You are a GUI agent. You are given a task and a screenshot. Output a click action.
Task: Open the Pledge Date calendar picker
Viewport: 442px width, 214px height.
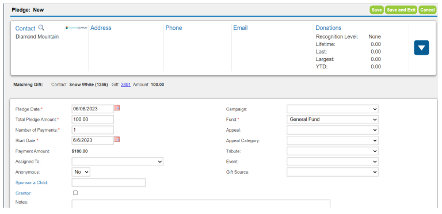pyautogui.click(x=117, y=108)
